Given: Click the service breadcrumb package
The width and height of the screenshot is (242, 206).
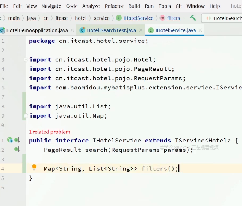Looking at the screenshot, I should pos(102,18).
